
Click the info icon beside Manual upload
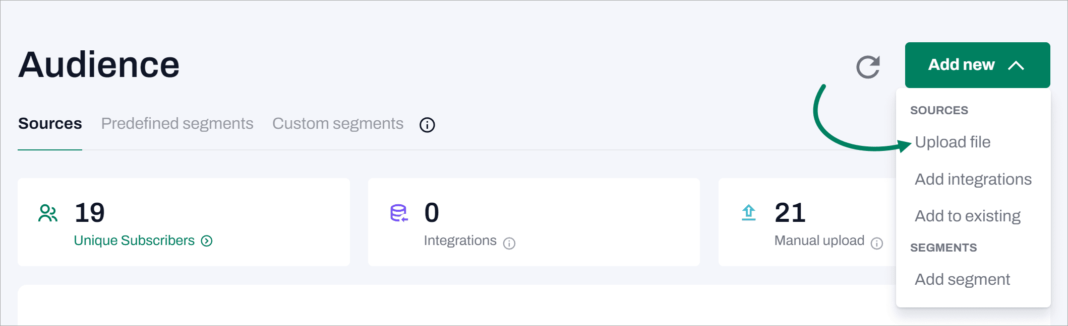tap(877, 243)
